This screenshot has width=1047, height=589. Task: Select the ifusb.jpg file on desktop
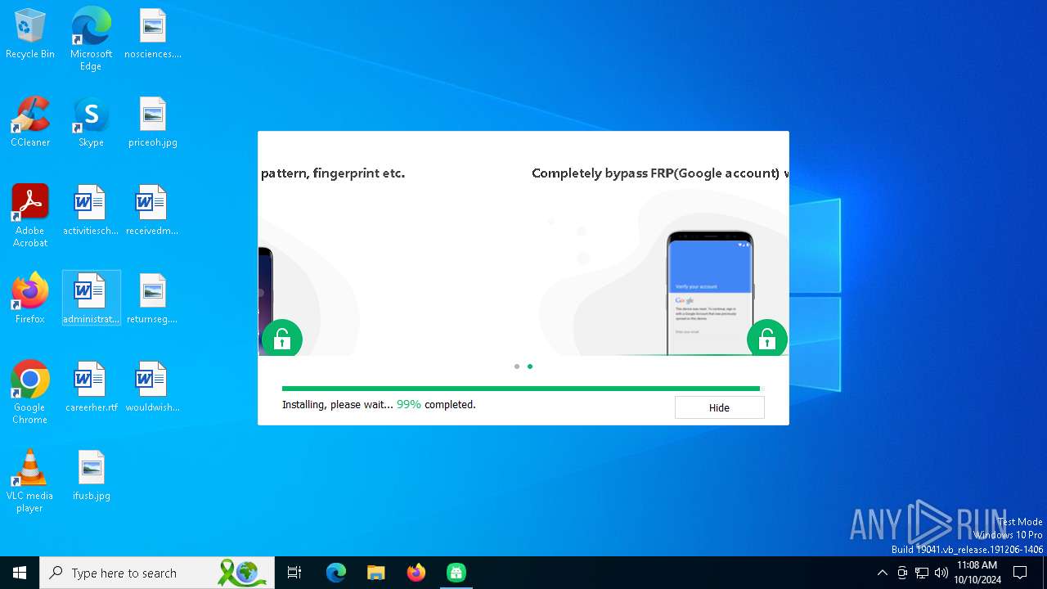(x=91, y=476)
